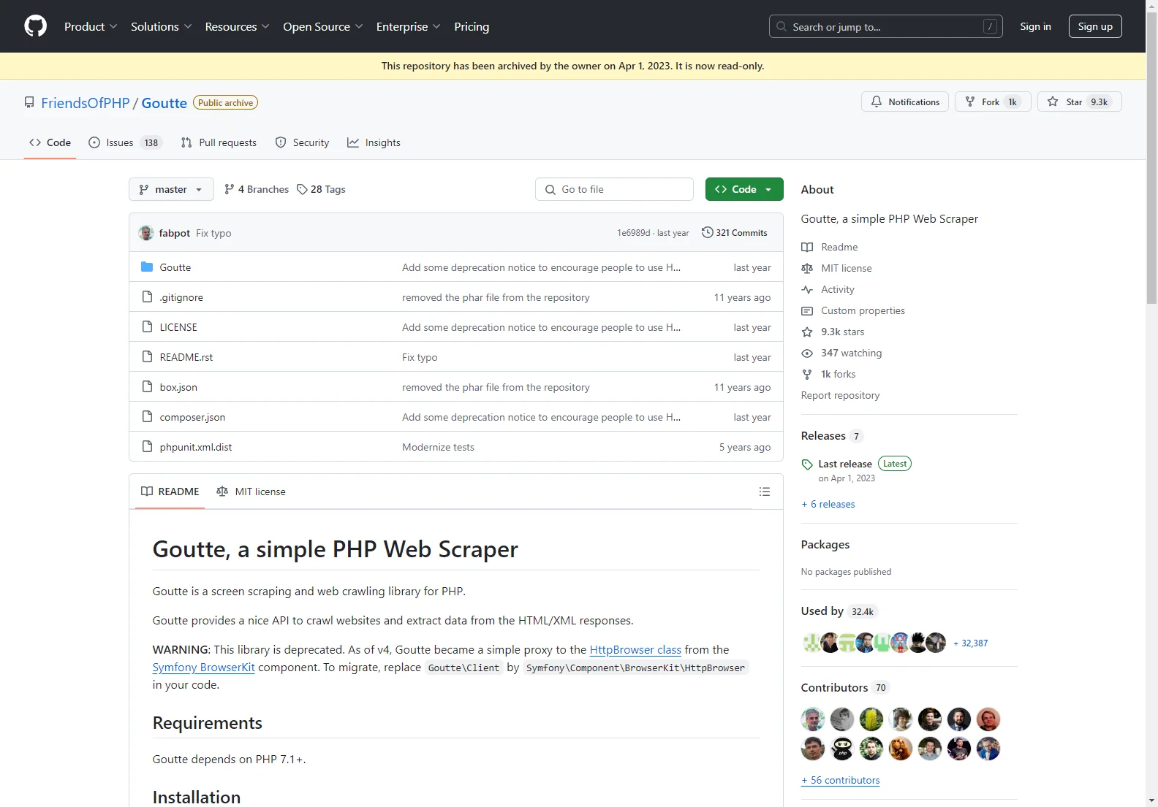Open the phpunit.xml.dist file
The height and width of the screenshot is (807, 1158).
point(196,447)
